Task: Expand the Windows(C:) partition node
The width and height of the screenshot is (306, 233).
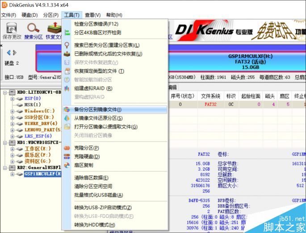Action: 13,111
